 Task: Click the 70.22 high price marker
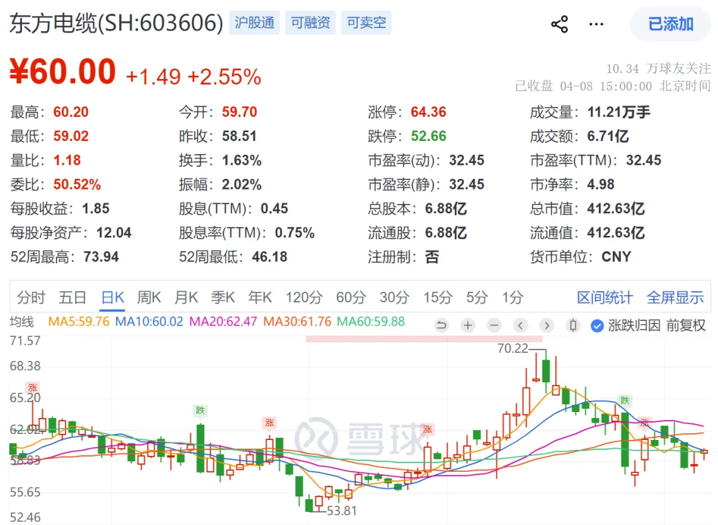click(513, 348)
